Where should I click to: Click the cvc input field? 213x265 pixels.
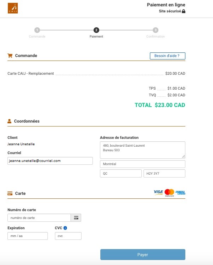point(68,236)
